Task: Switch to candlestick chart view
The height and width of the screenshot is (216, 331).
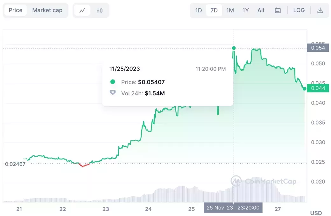Action: (100, 10)
